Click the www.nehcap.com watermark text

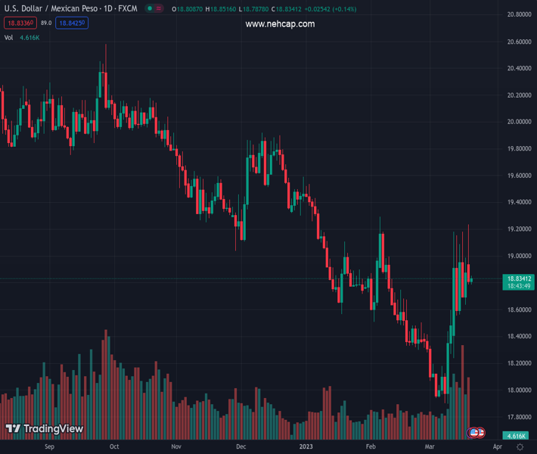point(280,24)
